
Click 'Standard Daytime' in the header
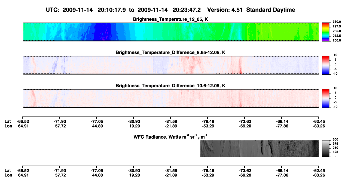click(x=270, y=10)
